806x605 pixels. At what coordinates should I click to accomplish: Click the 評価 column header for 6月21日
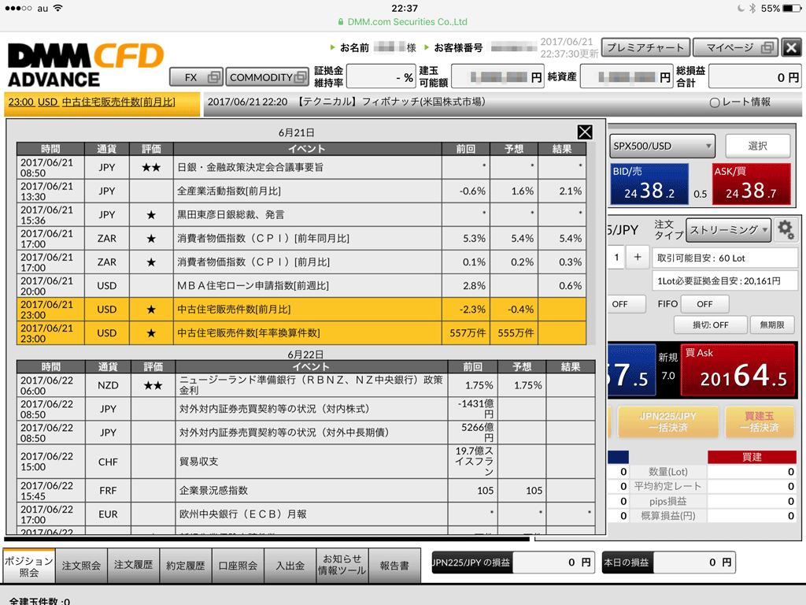click(x=151, y=149)
